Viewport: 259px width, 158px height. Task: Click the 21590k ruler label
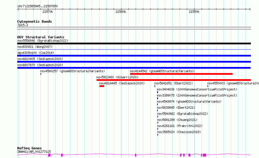(x=194, y=12)
